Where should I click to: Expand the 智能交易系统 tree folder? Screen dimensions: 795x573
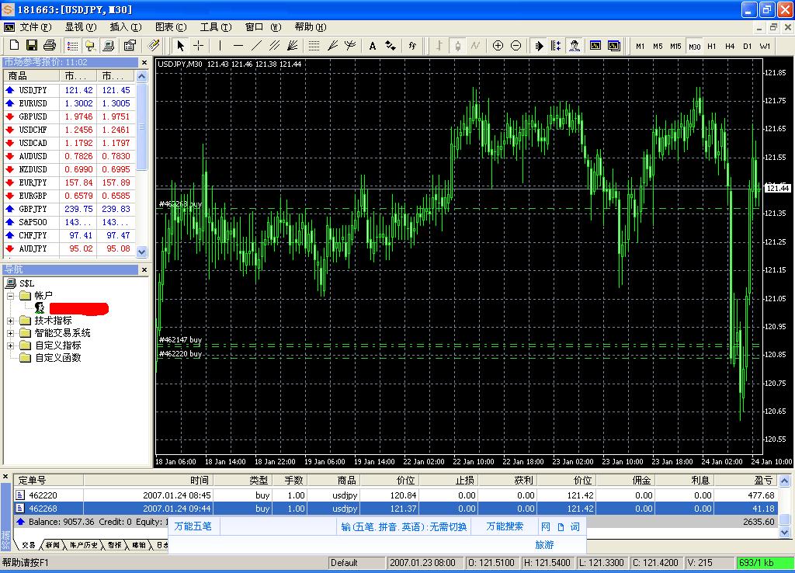pyautogui.click(x=11, y=333)
